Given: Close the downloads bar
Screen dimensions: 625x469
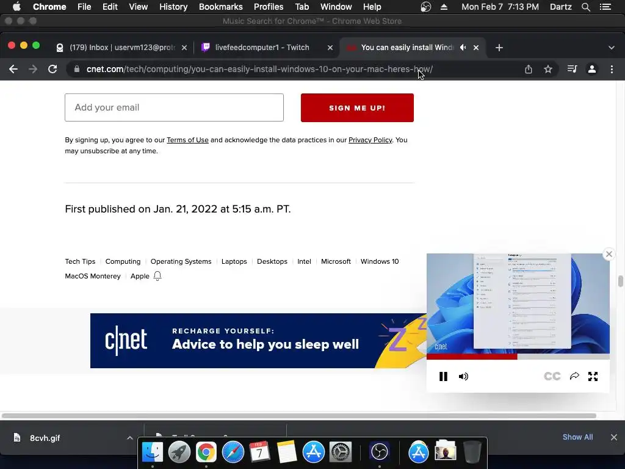Looking at the screenshot, I should 614,437.
